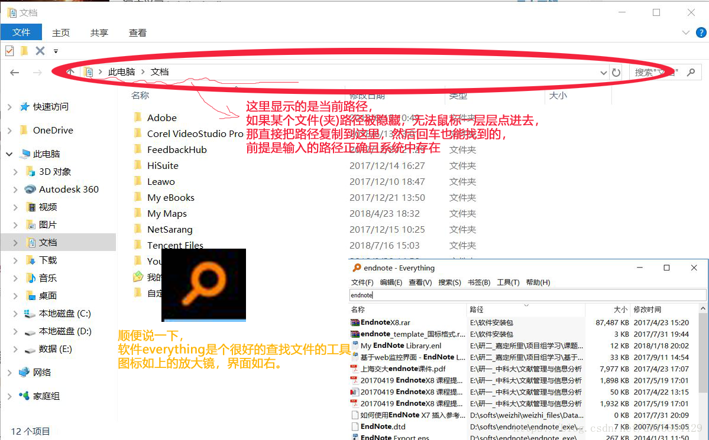
Task: Click 文档 in the address breadcrumb
Action: pos(159,72)
